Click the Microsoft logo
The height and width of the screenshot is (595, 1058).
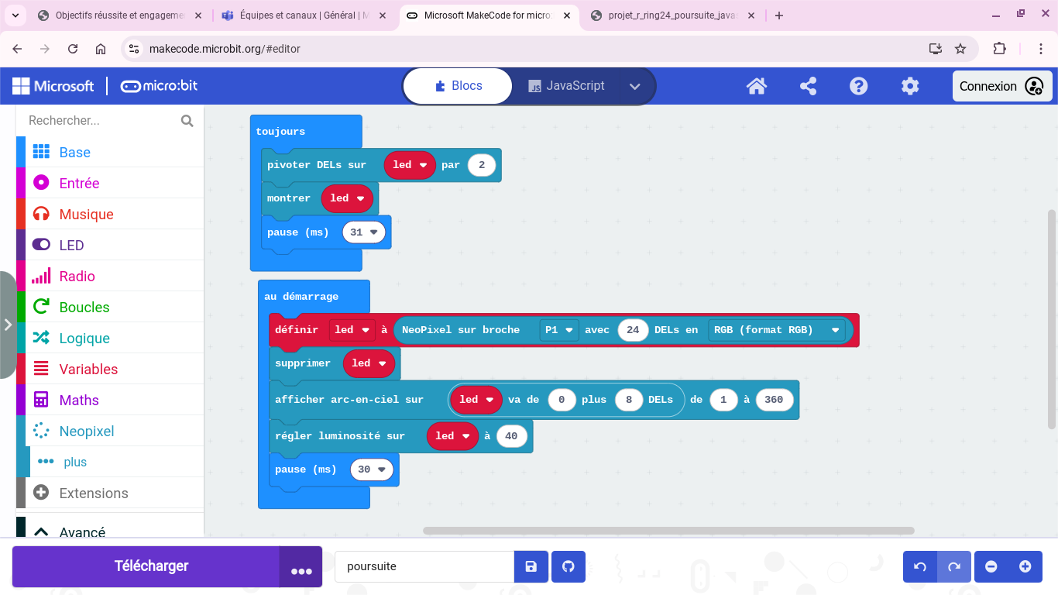click(x=53, y=86)
